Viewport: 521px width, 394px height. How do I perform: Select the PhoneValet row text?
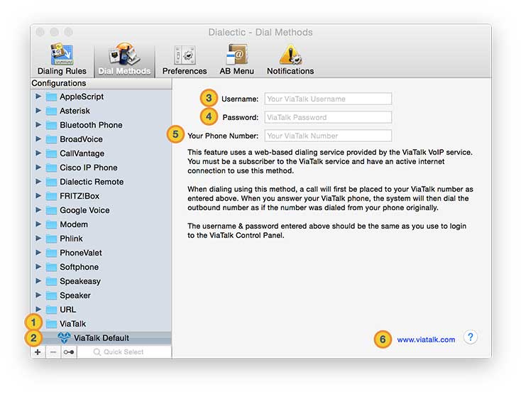click(x=81, y=253)
